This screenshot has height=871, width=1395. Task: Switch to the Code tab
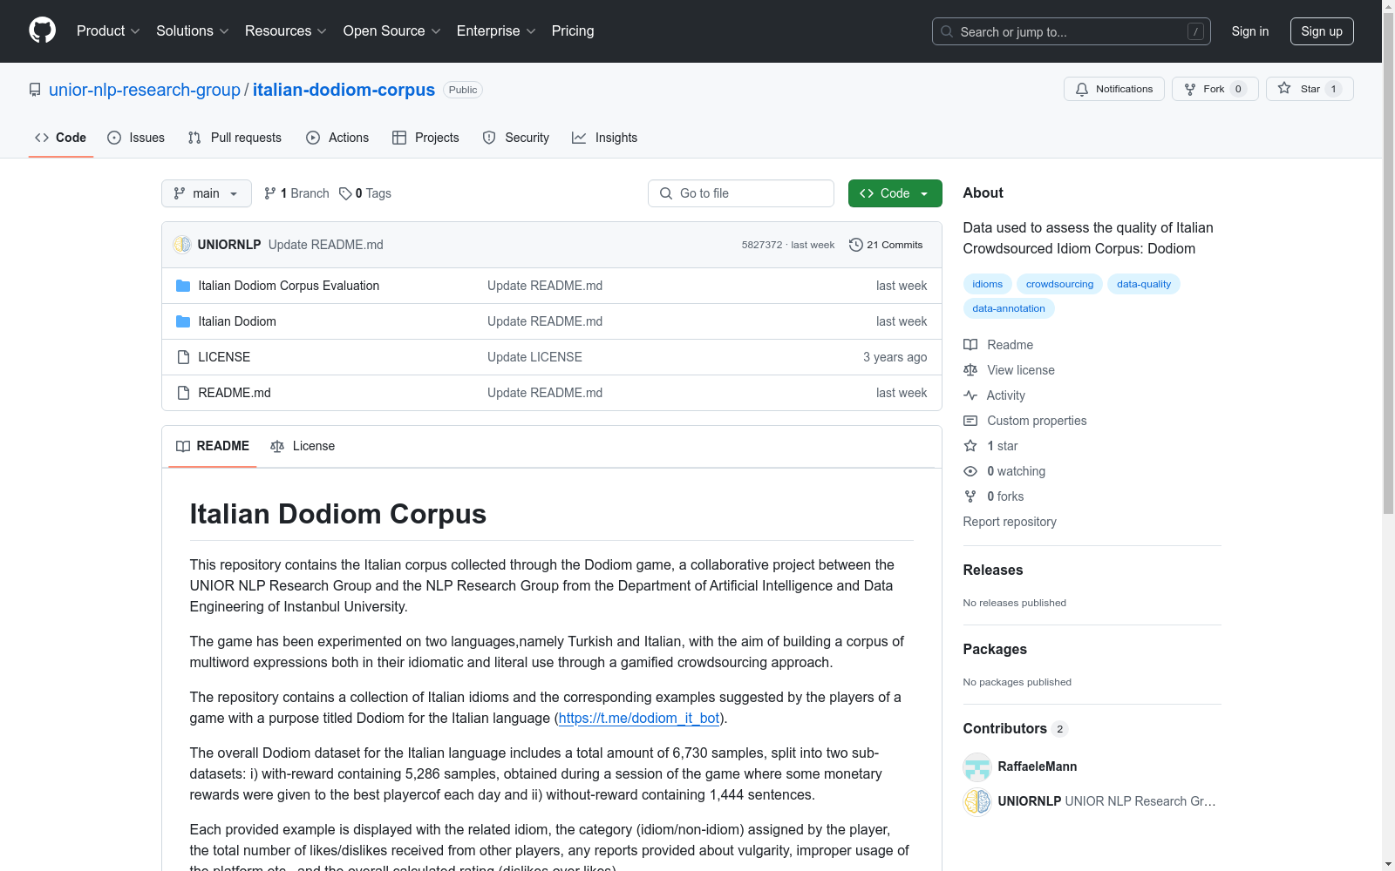(60, 138)
